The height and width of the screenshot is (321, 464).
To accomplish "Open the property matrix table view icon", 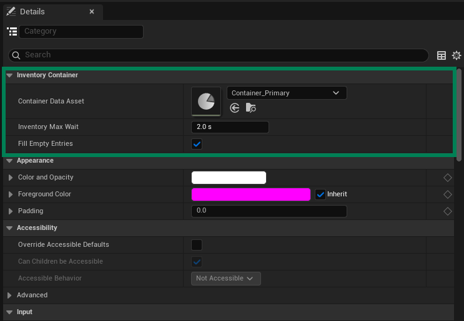I will tap(442, 55).
